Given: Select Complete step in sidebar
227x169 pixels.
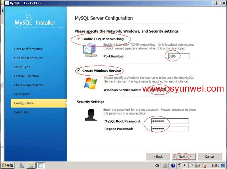Looking at the screenshot, I should click(21, 112).
